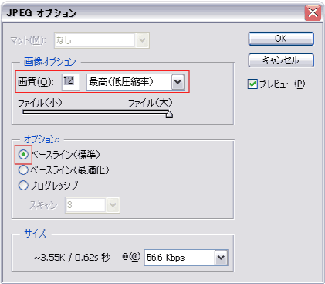Click the ファイル(小) label
The width and height of the screenshot is (325, 284).
40,103
